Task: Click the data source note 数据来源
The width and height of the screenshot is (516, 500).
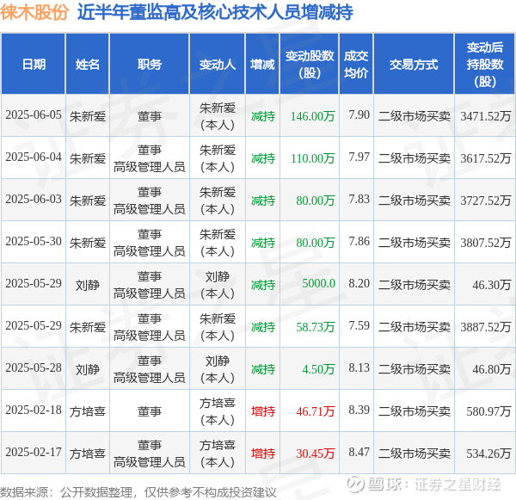Action: coord(138,492)
